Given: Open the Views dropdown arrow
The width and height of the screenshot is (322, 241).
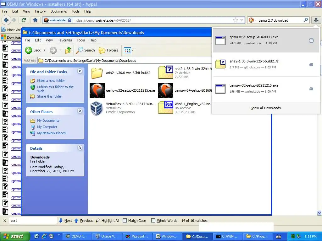Looking at the screenshot, I should [x=133, y=50].
